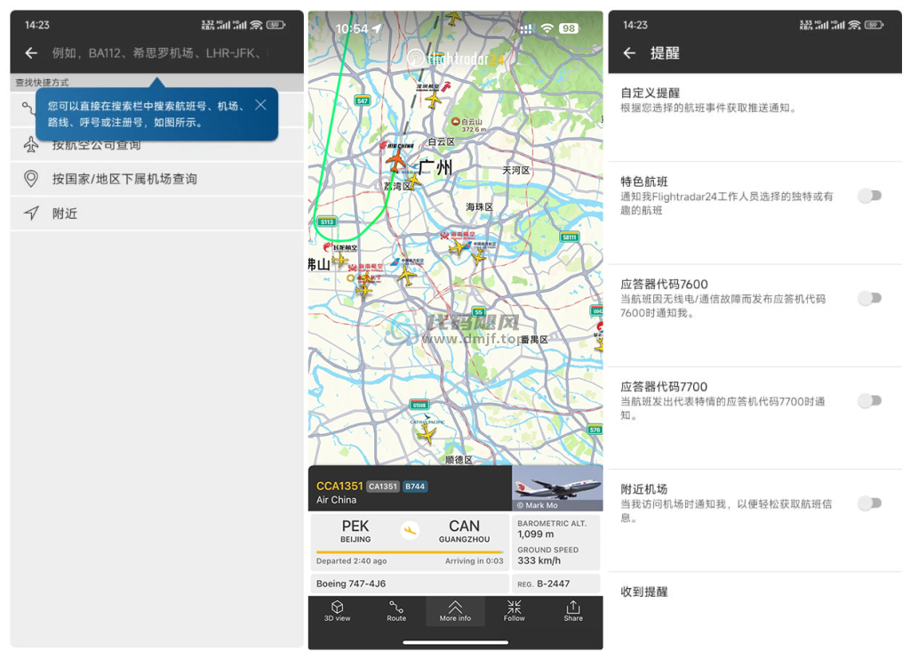This screenshot has height=660, width=910.
Task: Tap the PEK Beijing origin airport
Action: click(355, 531)
